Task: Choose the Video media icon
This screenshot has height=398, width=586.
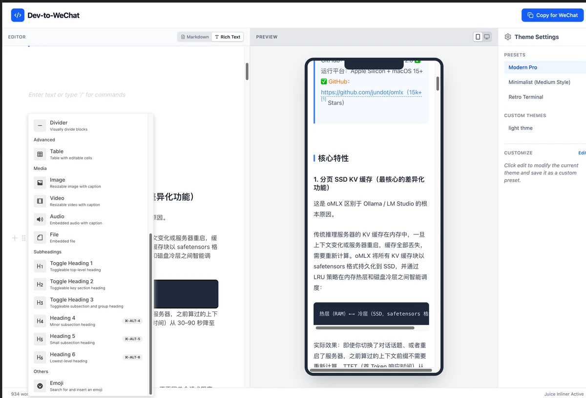Action: [x=40, y=201]
